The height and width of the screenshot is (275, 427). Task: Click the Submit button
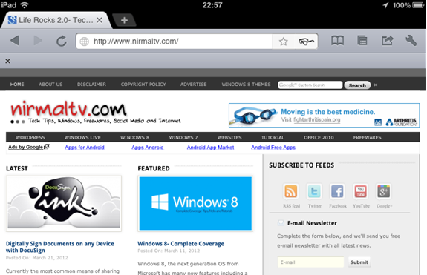(359, 262)
